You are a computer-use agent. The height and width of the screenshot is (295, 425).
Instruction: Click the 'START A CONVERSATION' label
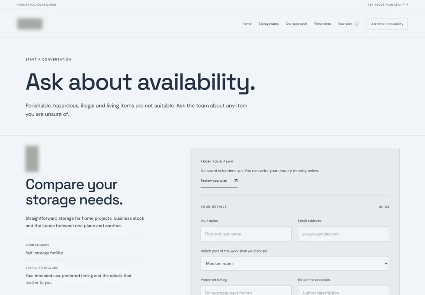tap(48, 60)
